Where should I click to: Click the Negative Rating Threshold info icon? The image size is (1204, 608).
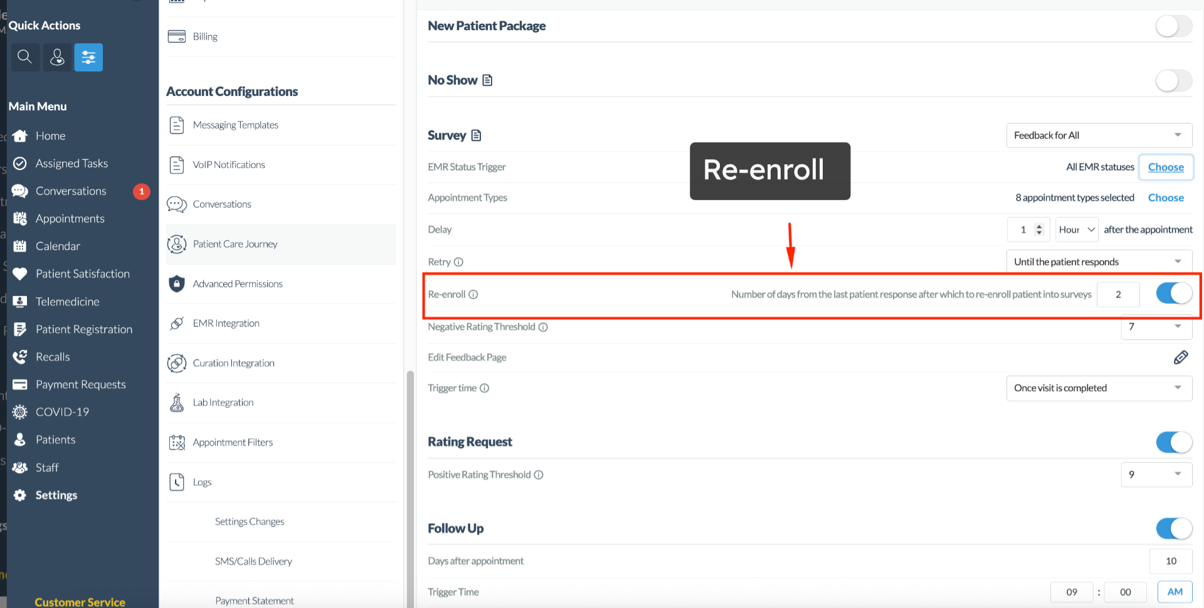coord(543,327)
